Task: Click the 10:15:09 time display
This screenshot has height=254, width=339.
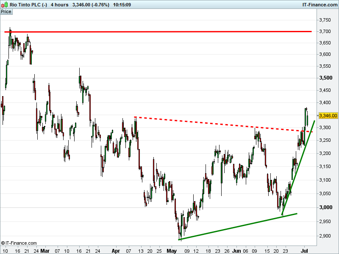Action: click(122, 5)
